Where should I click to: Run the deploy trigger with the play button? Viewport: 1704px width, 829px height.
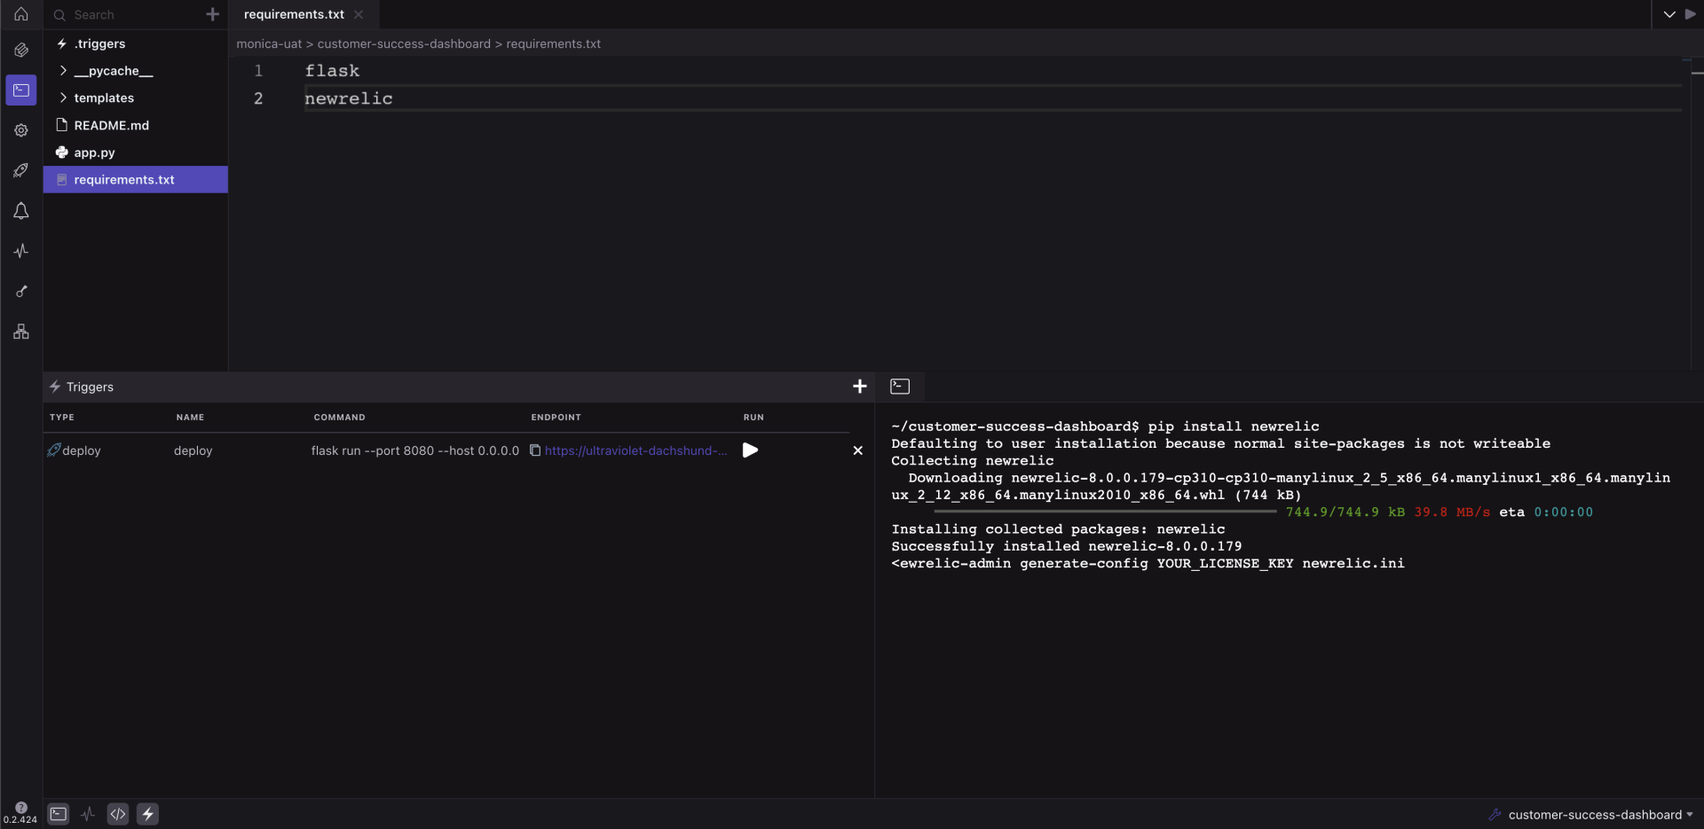click(750, 450)
